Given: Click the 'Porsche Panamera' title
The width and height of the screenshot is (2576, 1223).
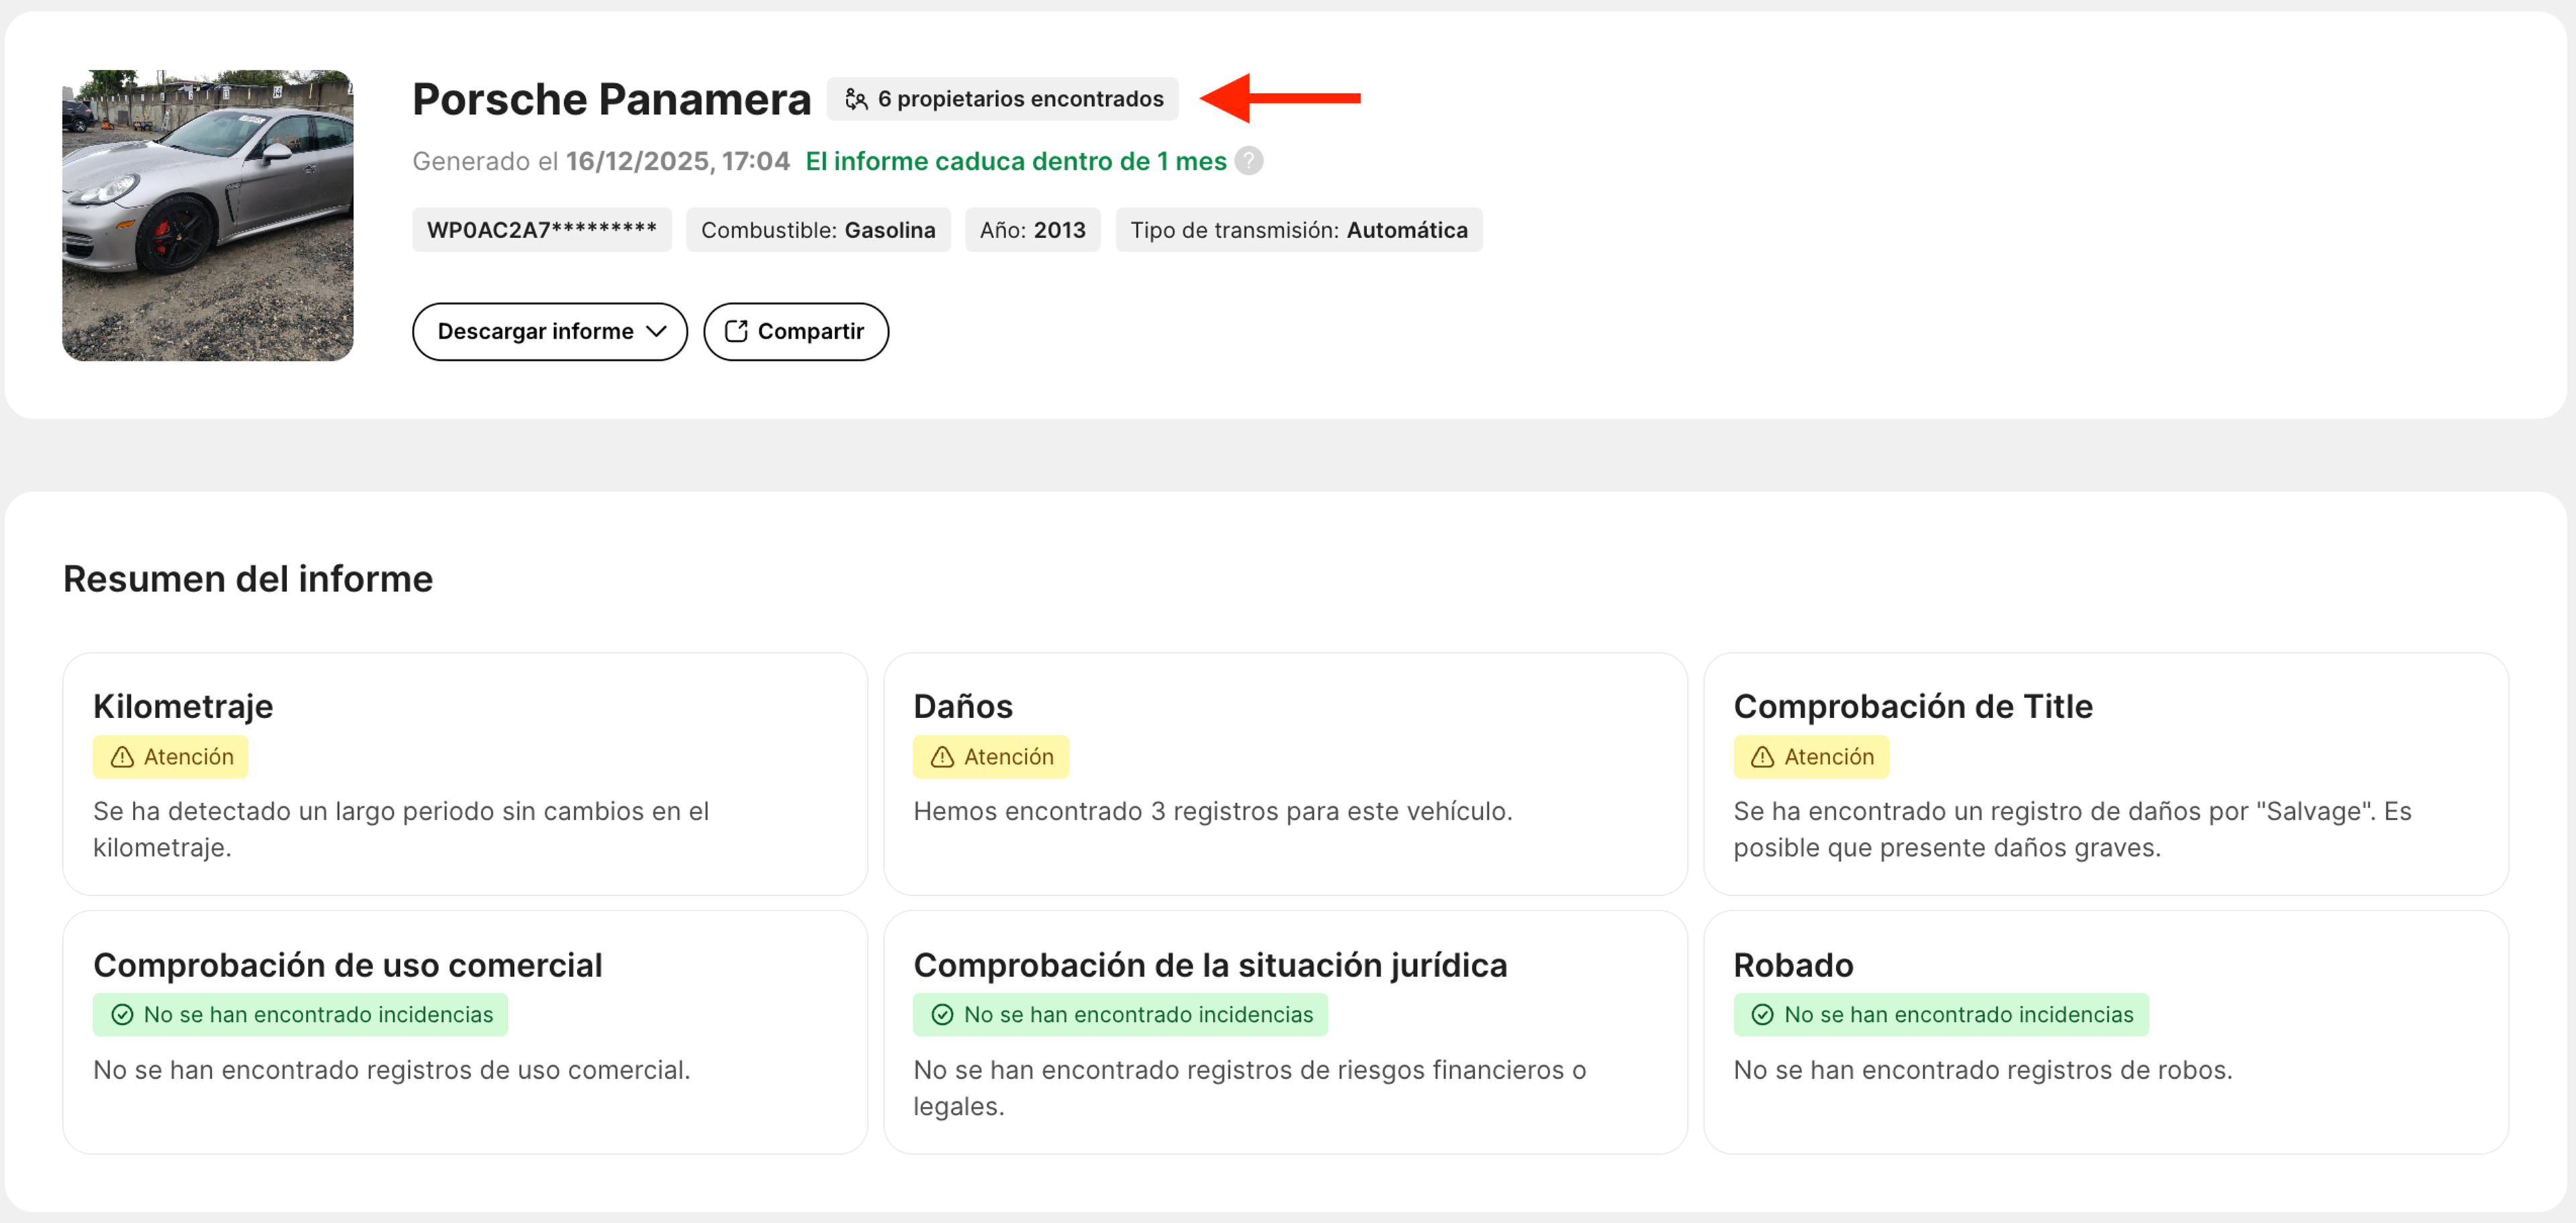Looking at the screenshot, I should [611, 99].
